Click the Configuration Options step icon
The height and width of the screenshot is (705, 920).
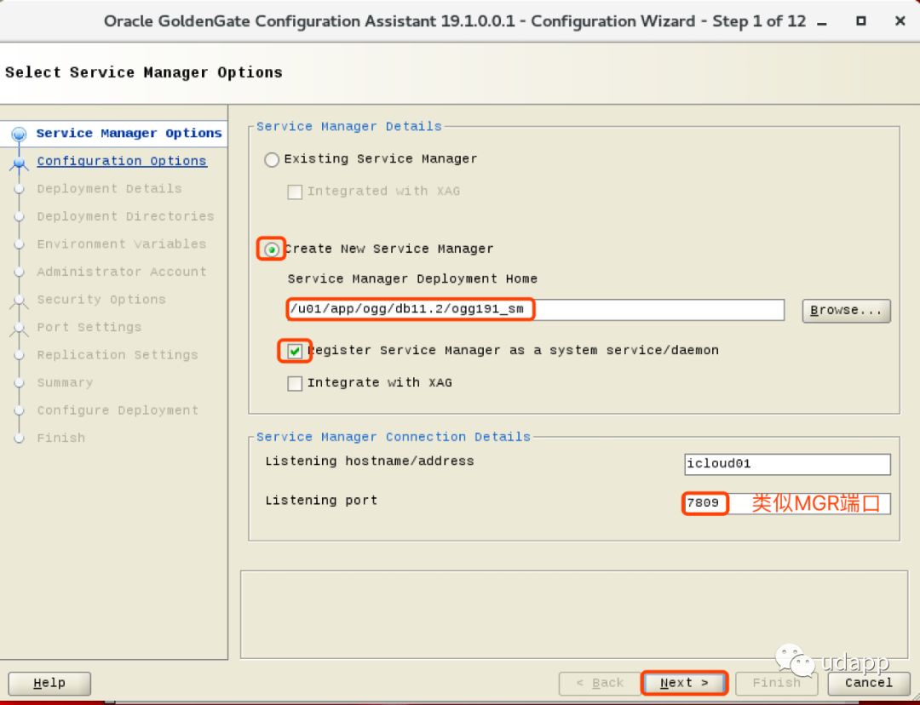(19, 162)
